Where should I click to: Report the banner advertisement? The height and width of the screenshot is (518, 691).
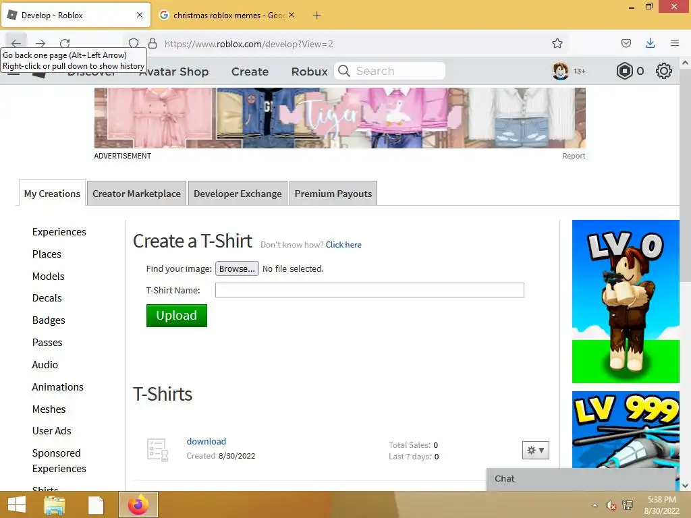tap(574, 156)
